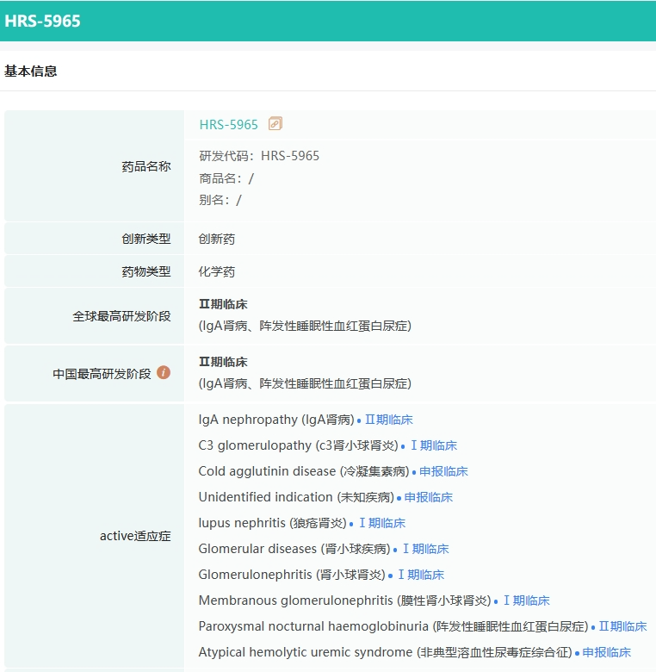656x672 pixels.
Task: Open 申报临床 link for Atypical hemolytic uremic syndrome
Action: [606, 652]
